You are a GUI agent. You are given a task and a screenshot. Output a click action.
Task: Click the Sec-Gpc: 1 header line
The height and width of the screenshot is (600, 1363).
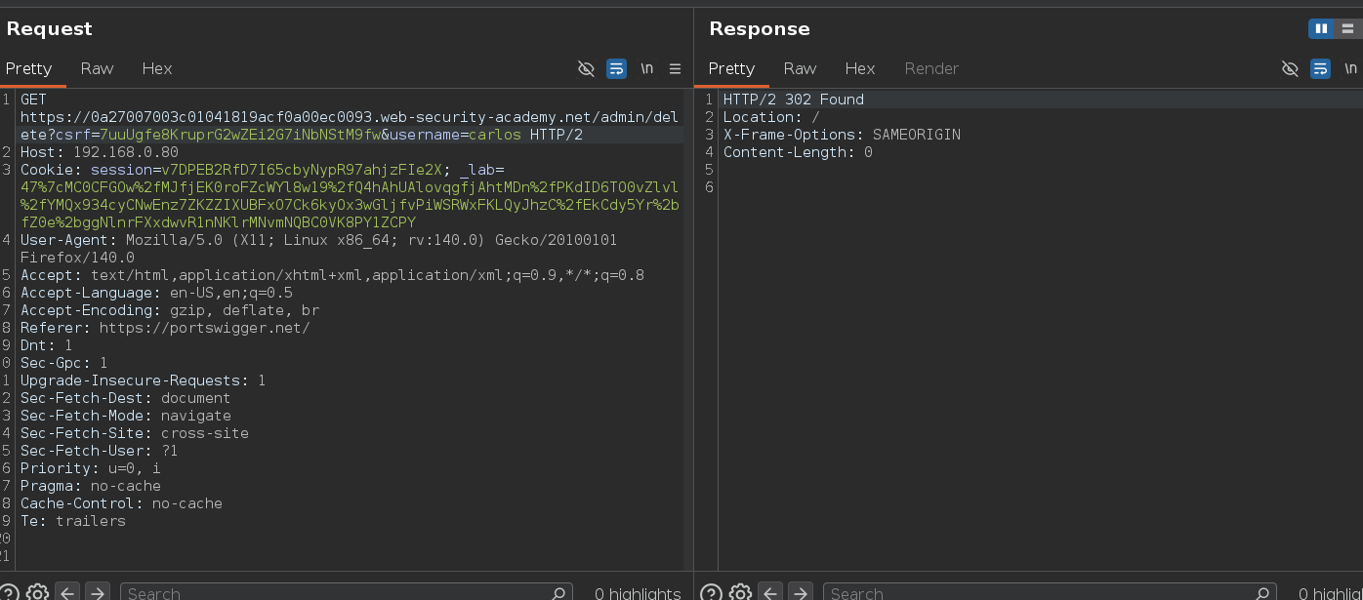click(x=63, y=363)
